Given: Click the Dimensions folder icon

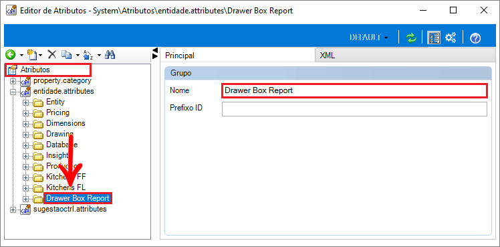Looking at the screenshot, I should (x=38, y=124).
